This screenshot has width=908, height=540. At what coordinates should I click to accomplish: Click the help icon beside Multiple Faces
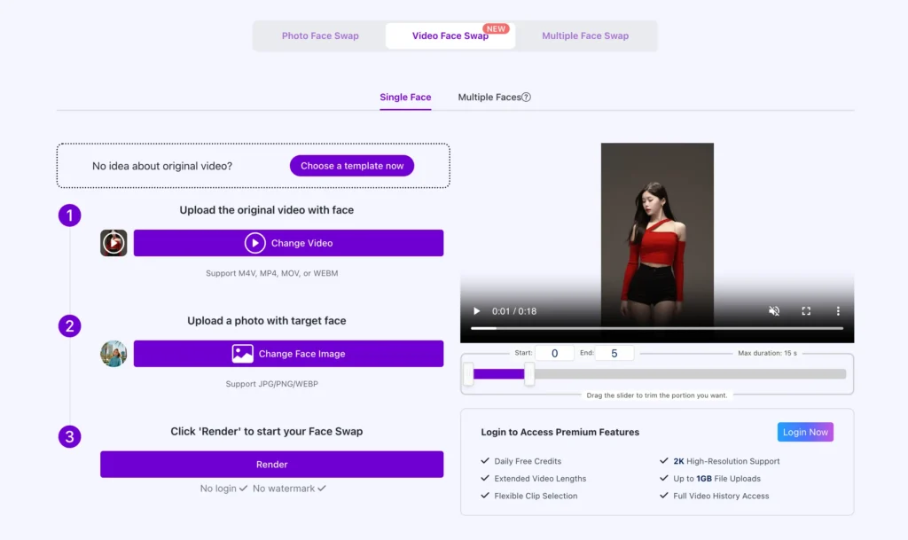click(526, 98)
